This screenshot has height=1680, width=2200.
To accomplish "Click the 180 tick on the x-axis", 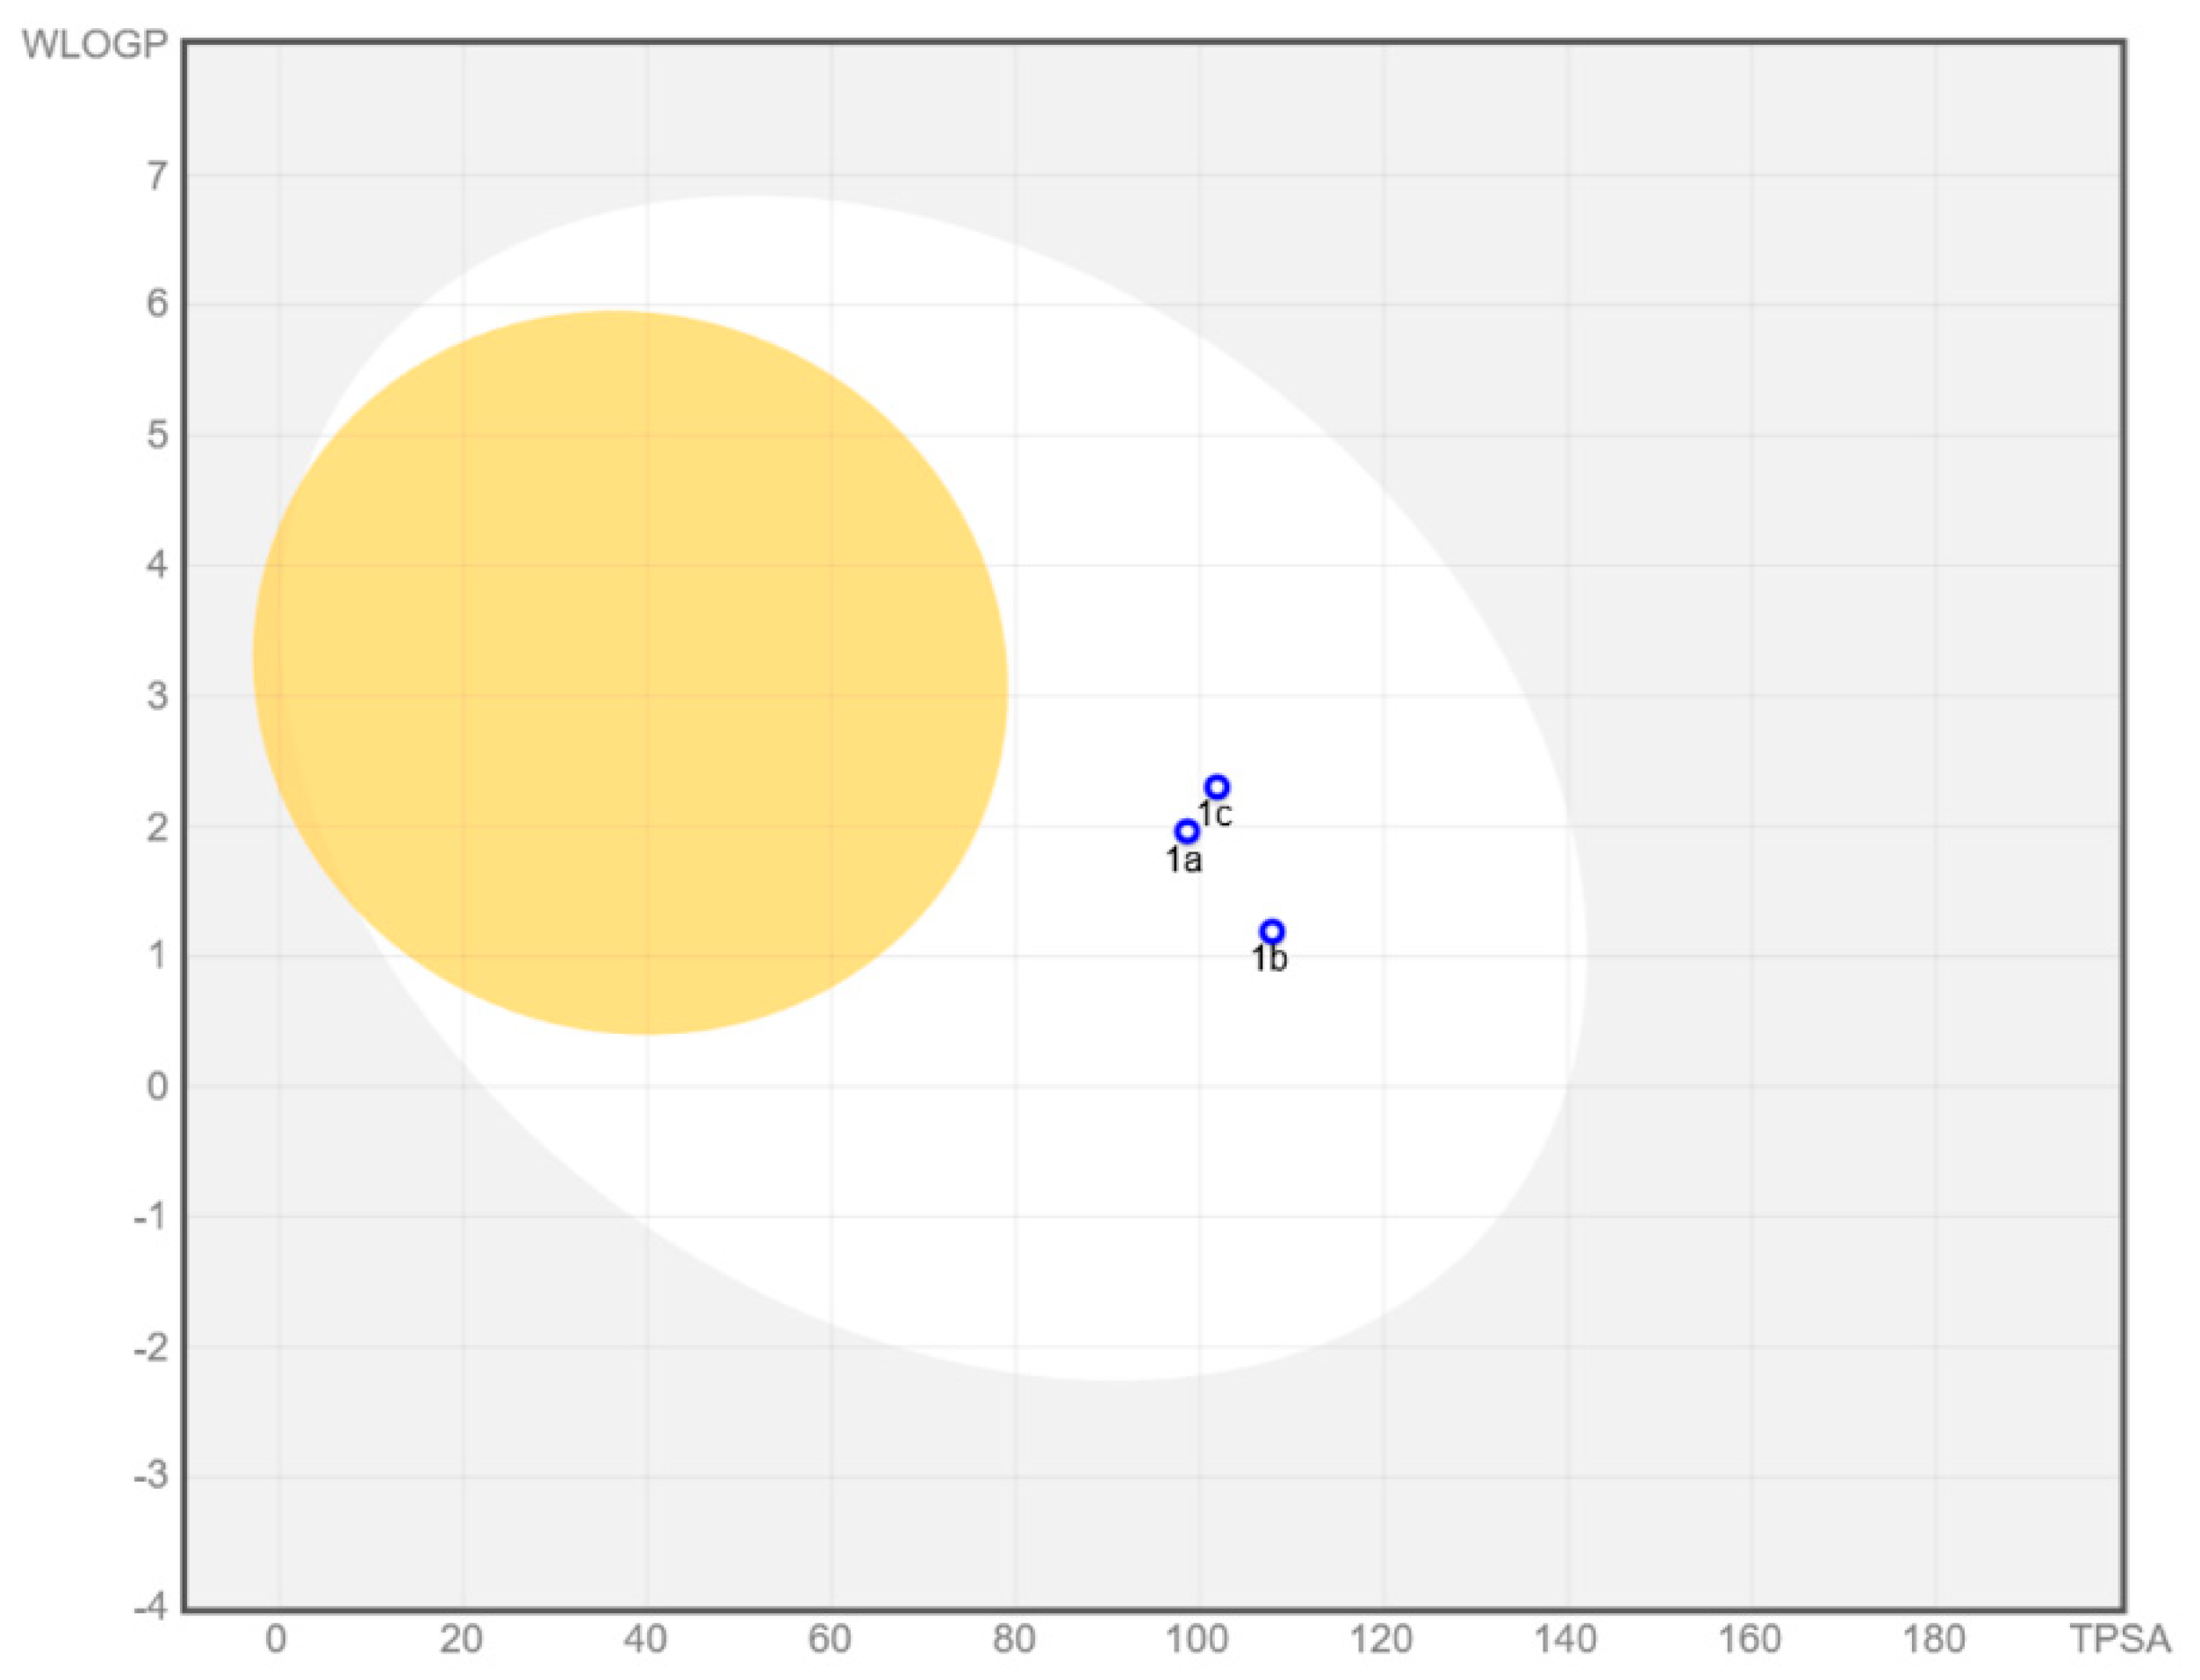I will (x=1934, y=1640).
